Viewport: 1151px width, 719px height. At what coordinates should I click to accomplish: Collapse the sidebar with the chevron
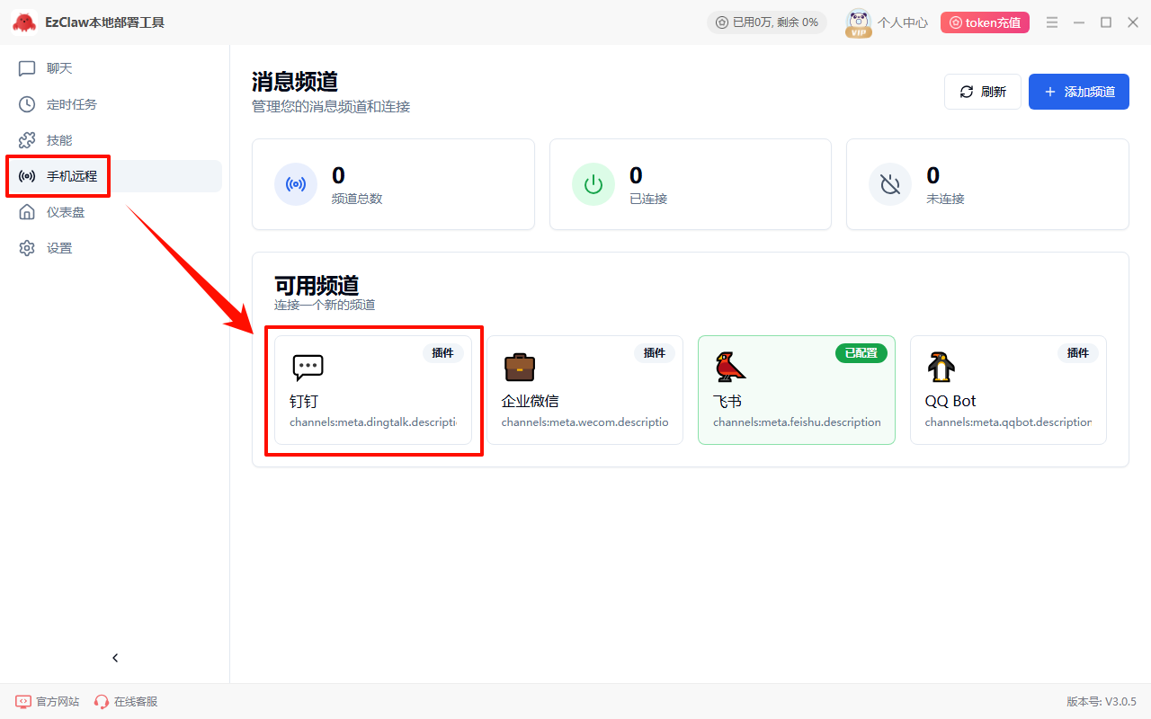click(115, 658)
